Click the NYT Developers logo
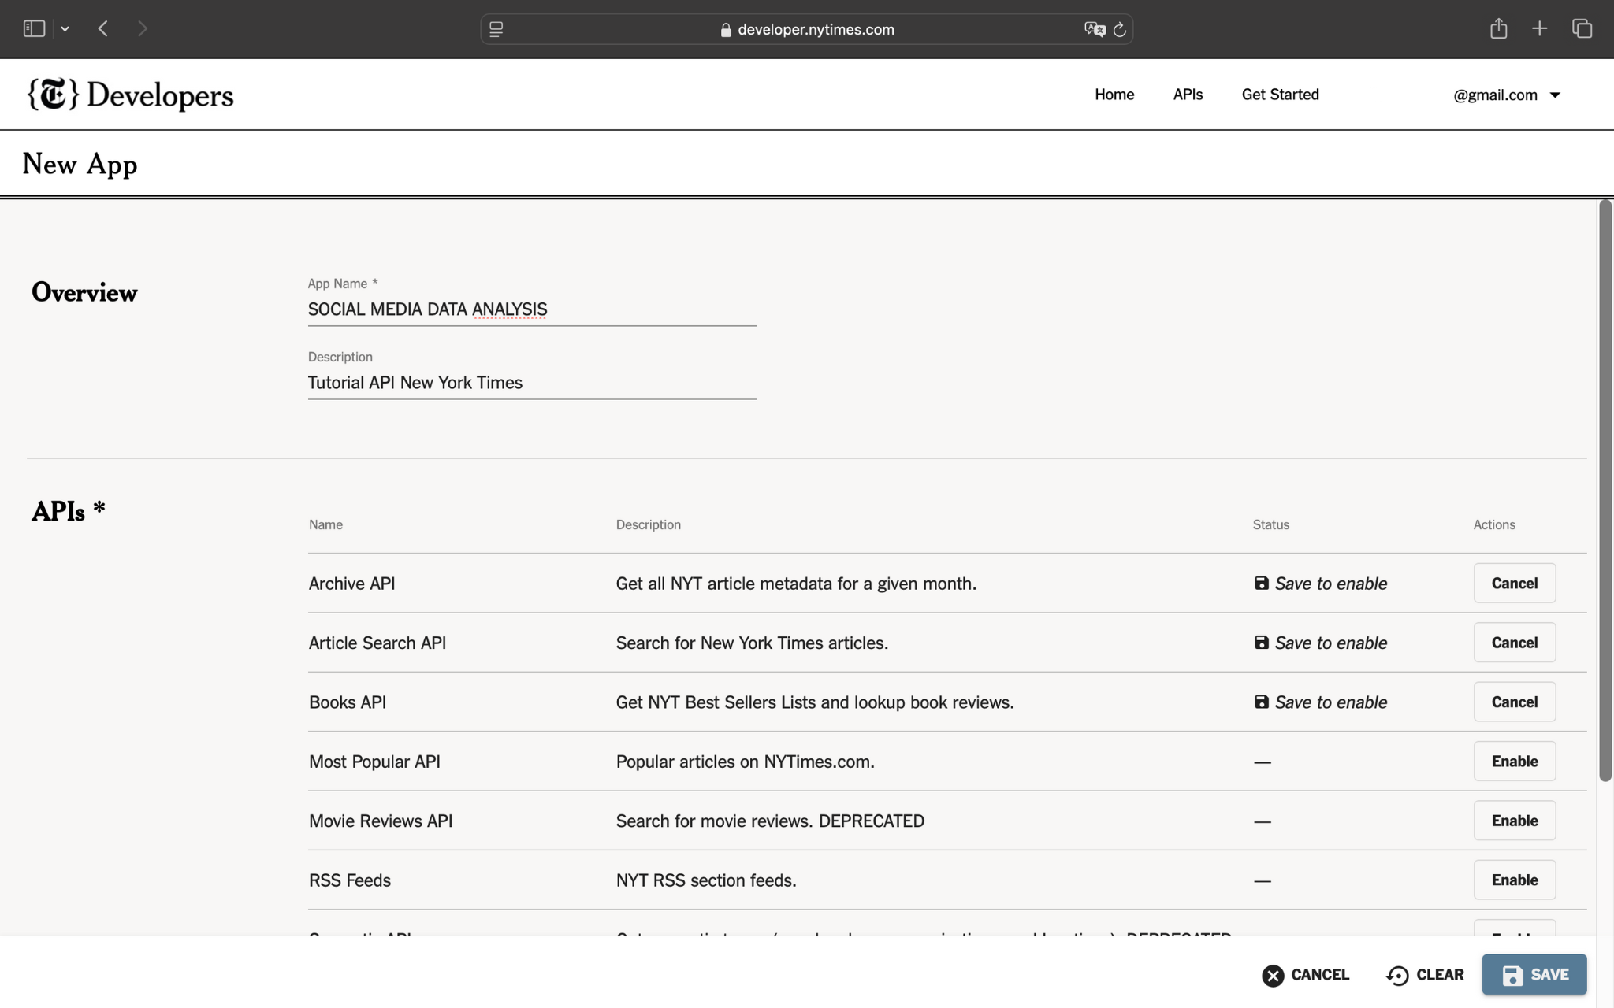The image size is (1614, 1008). [x=131, y=94]
